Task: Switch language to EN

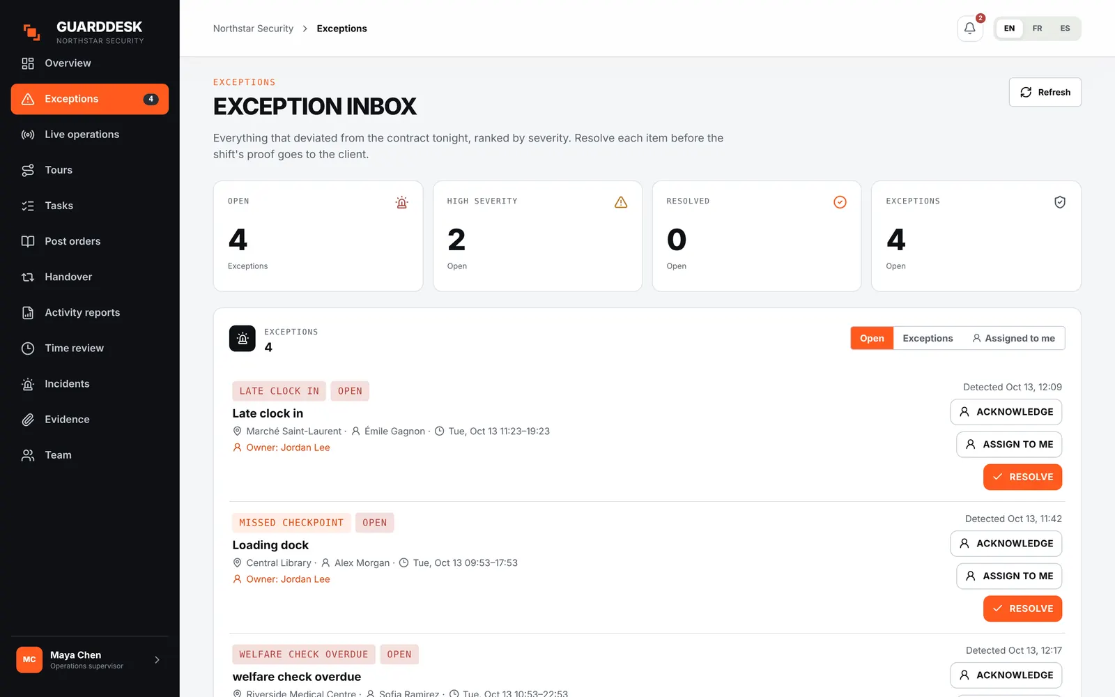Action: [x=1009, y=29]
